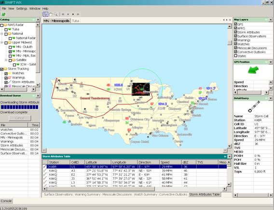Viewport: 274px width, 210px height.
Task: Sort download list by Time header
Action: pyautogui.click(x=34, y=125)
